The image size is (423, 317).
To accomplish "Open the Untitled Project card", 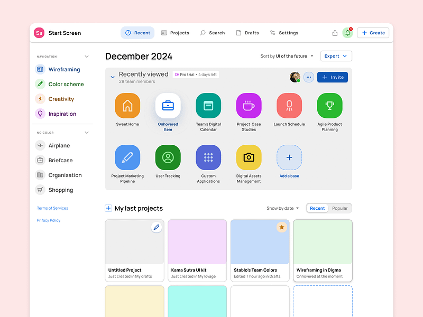I will [x=134, y=250].
